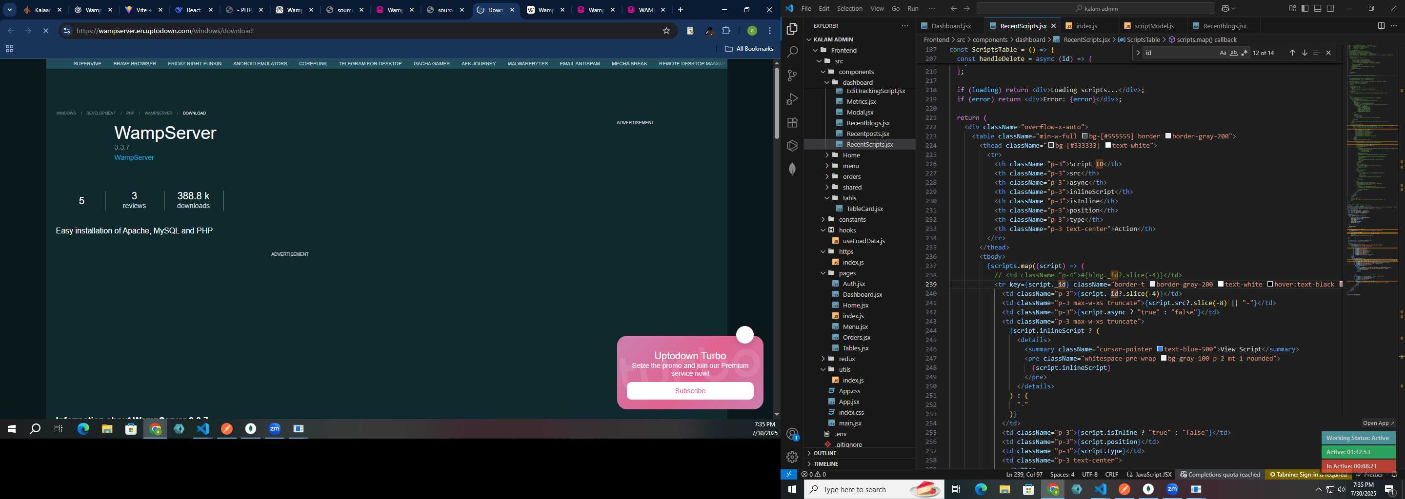Toggle the bottom Panel in VS Code
Image resolution: width=1405 pixels, height=499 pixels.
coord(1318,8)
